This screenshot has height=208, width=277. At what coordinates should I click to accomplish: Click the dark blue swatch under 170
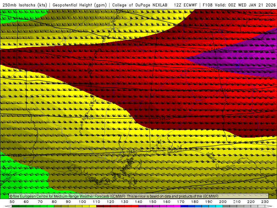tap(184, 206)
